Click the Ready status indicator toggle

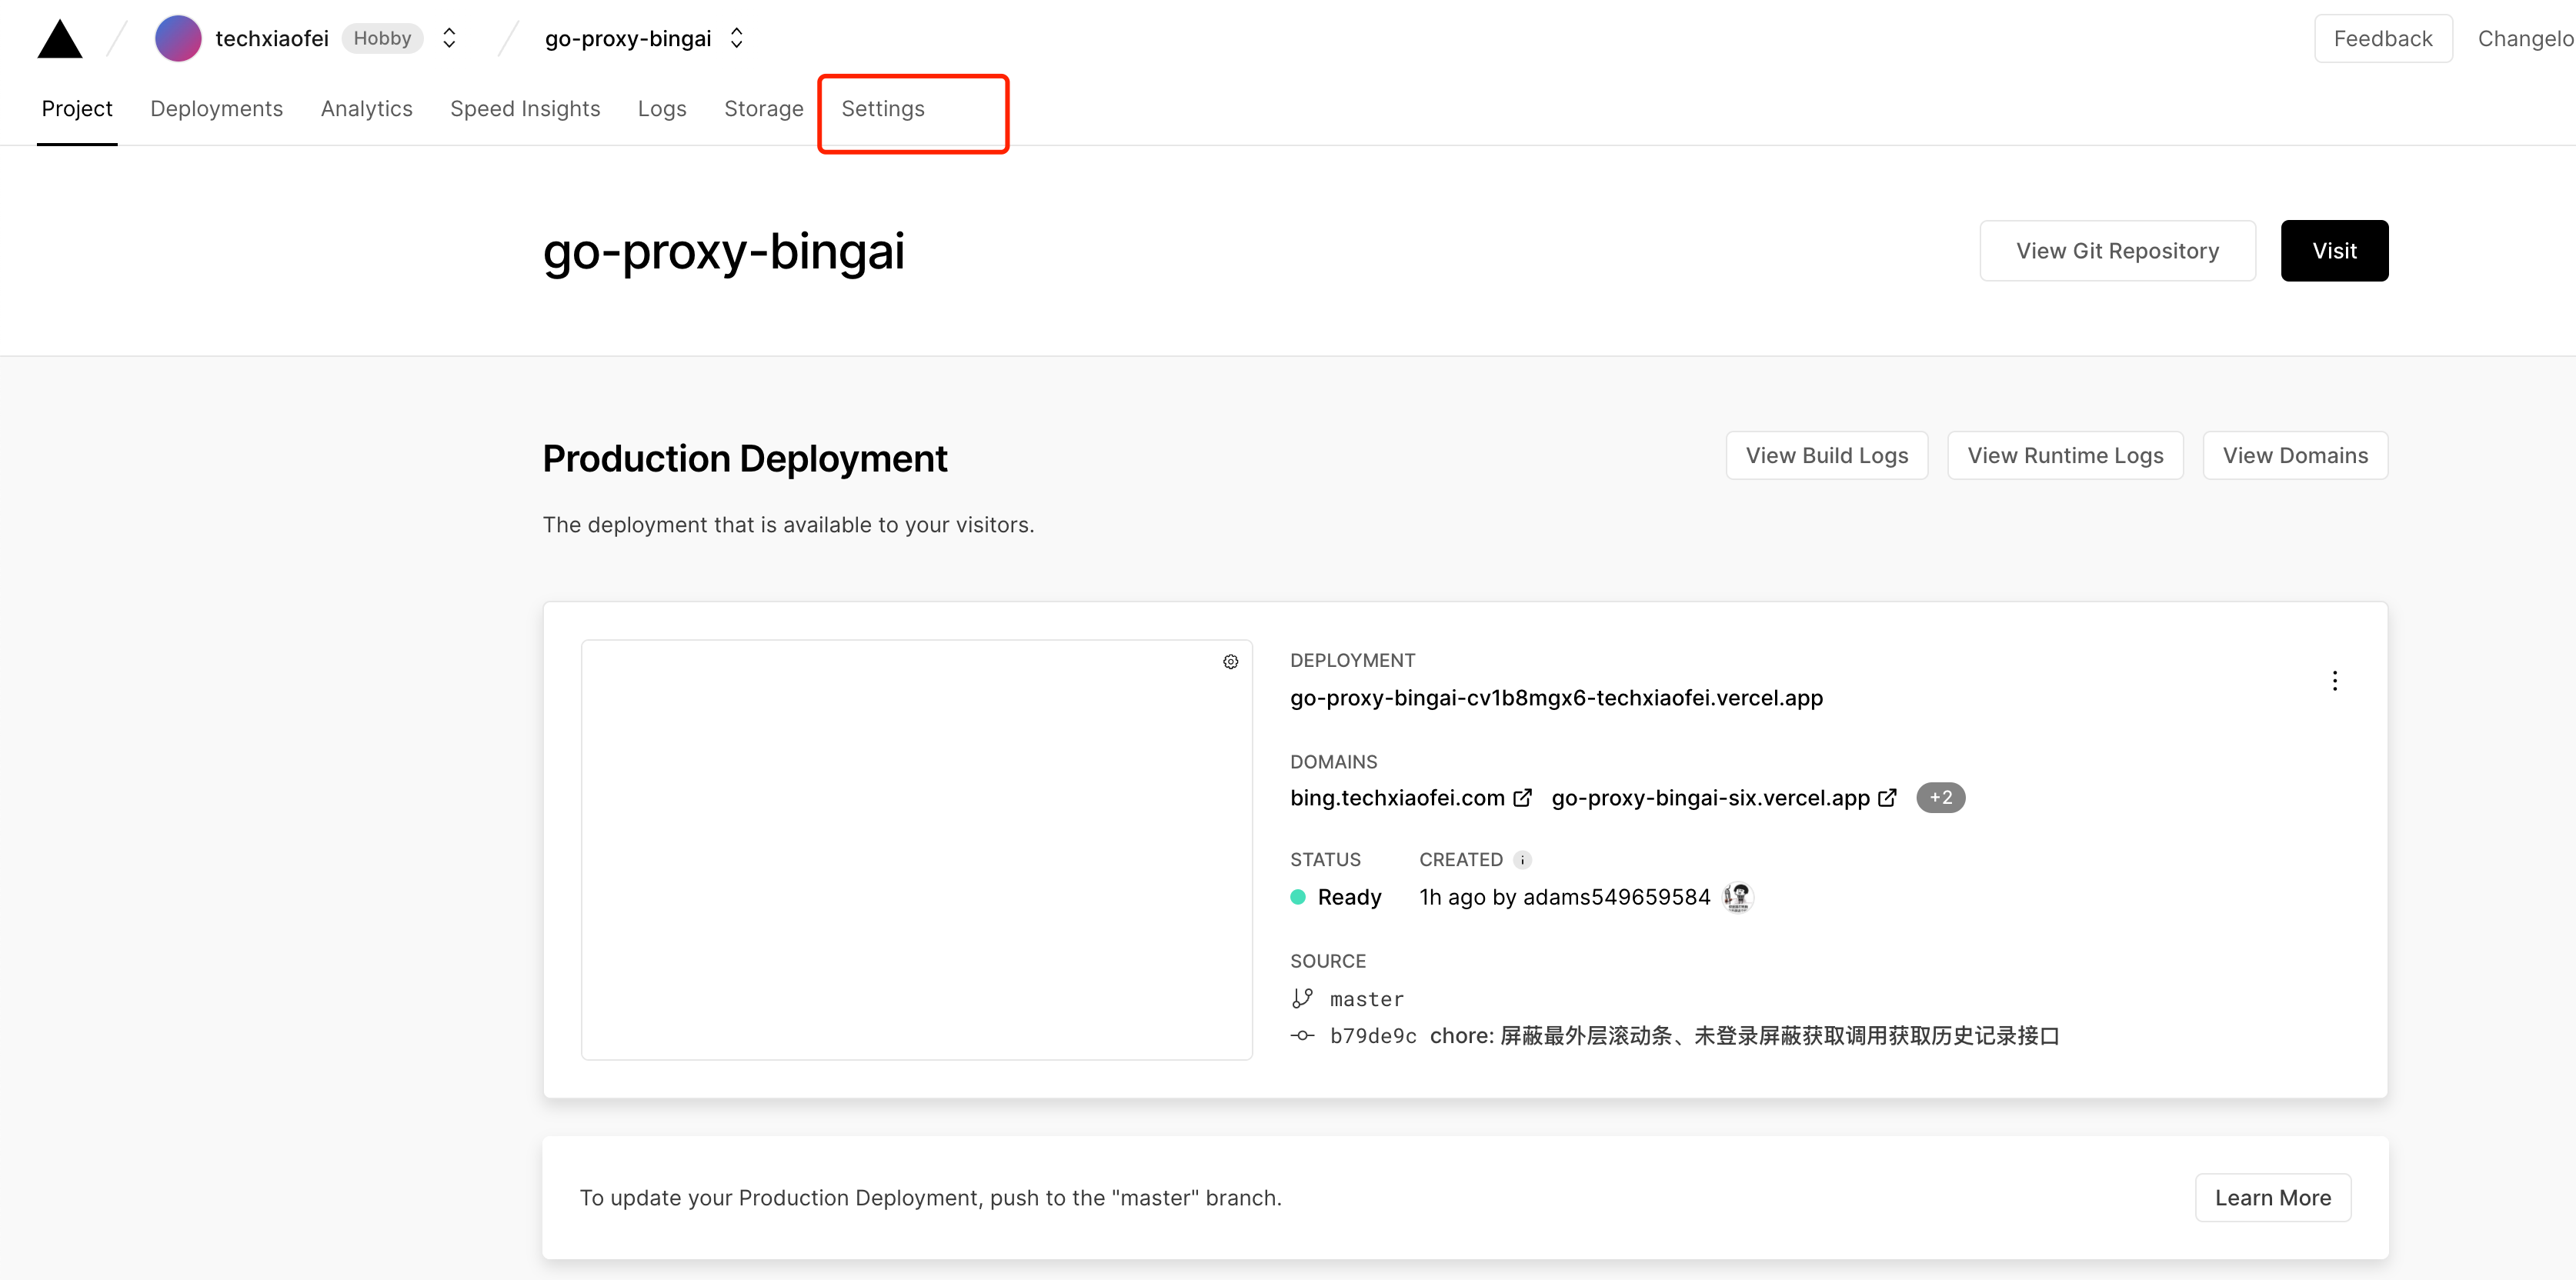point(1300,897)
